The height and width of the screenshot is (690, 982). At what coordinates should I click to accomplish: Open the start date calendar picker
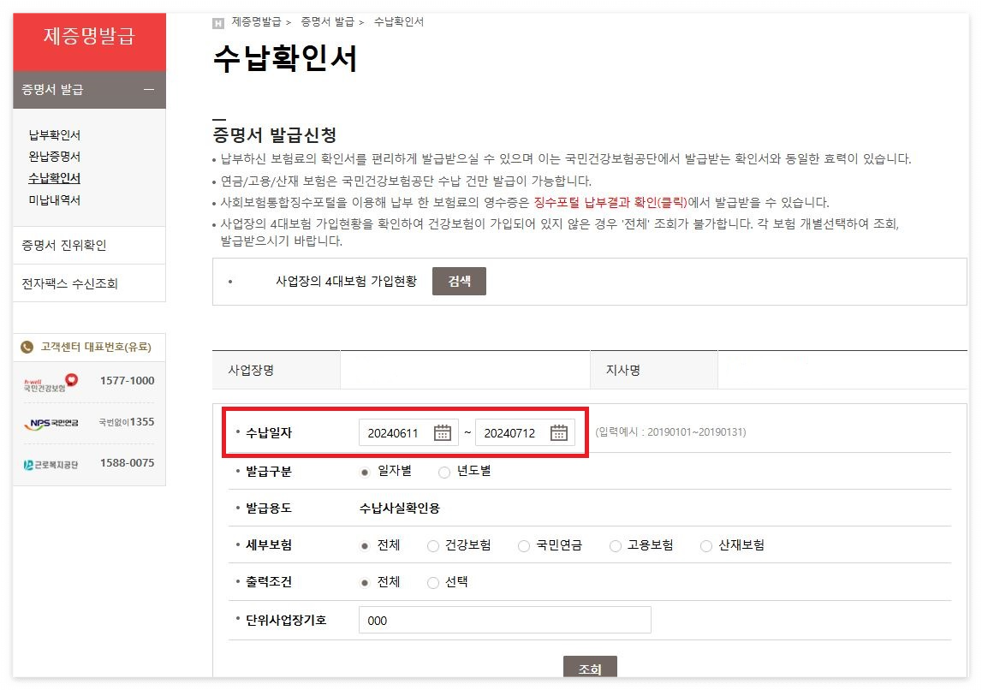[443, 432]
